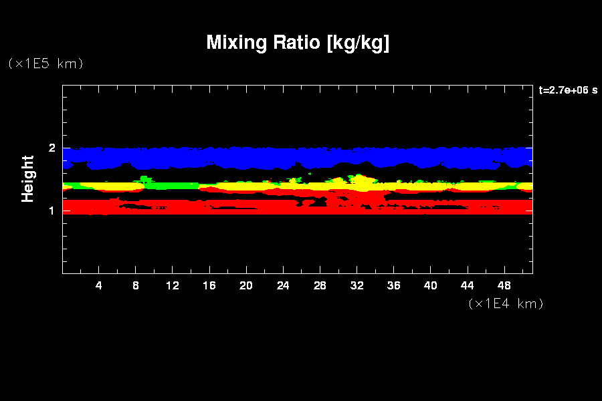Image resolution: width=602 pixels, height=401 pixels.
Task: Select the x-axis tick label "8"
Action: (136, 285)
